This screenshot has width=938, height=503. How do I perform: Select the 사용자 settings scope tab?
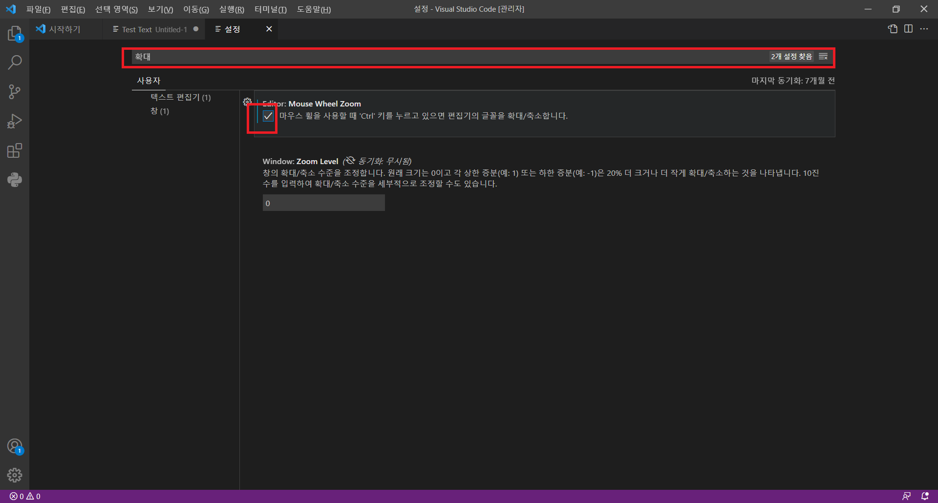(x=149, y=81)
